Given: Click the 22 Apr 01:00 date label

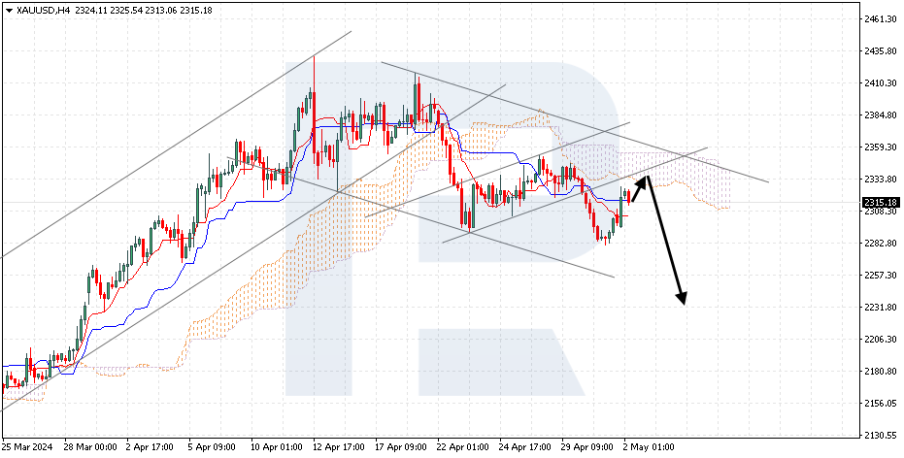Looking at the screenshot, I should point(463,447).
